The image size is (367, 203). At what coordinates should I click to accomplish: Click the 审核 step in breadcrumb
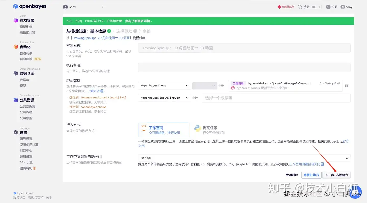[x=147, y=31]
